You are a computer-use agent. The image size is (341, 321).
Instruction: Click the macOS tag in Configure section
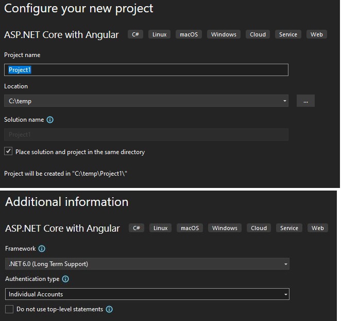[189, 34]
